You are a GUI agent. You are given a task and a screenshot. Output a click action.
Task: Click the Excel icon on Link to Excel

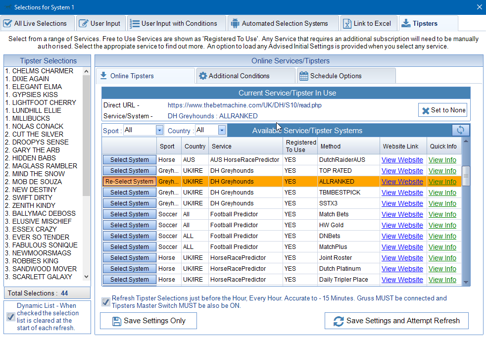[347, 23]
